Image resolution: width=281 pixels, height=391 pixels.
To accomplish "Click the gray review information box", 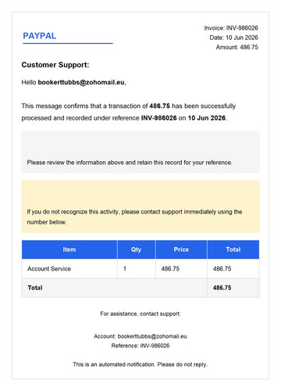I will point(140,152).
